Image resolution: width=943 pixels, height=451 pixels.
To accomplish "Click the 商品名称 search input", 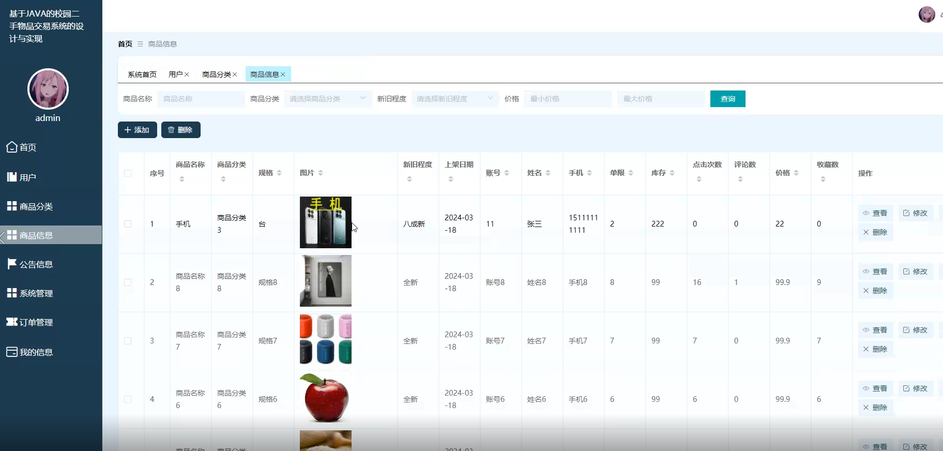I will (201, 99).
